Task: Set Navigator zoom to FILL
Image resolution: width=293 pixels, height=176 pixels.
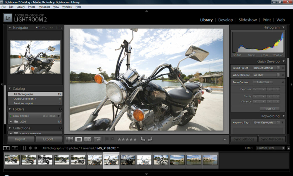Action: (x=45, y=28)
